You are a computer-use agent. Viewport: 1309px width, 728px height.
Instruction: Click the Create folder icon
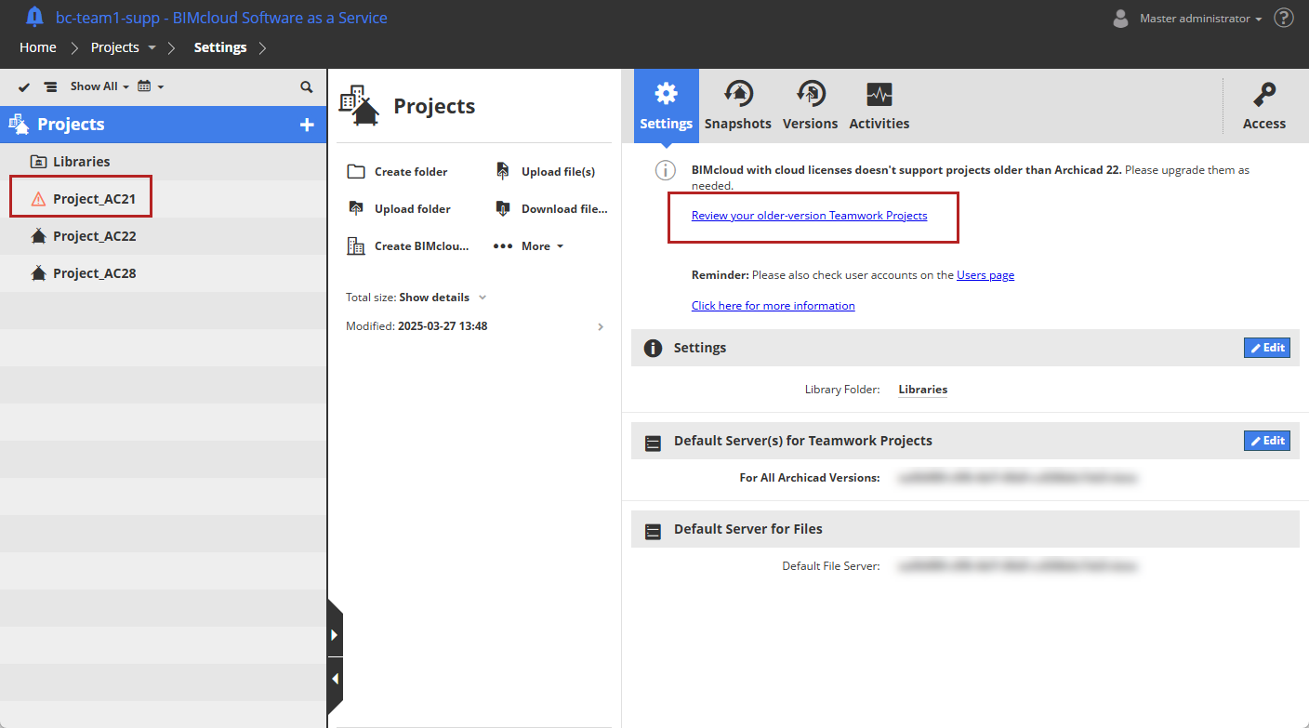[355, 171]
